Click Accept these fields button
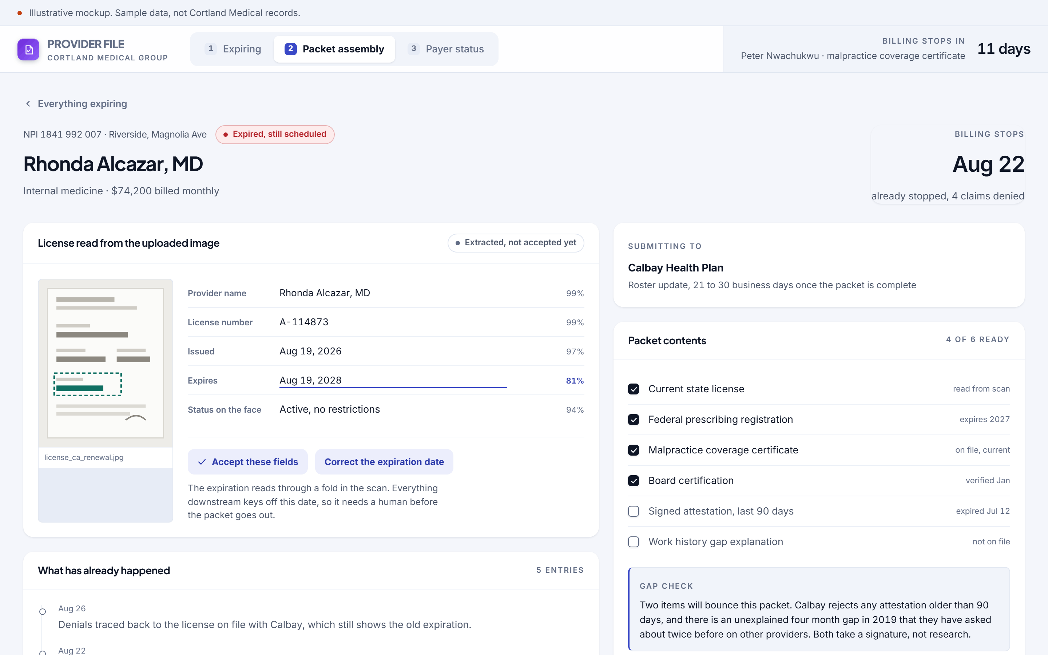1048x655 pixels. (248, 462)
